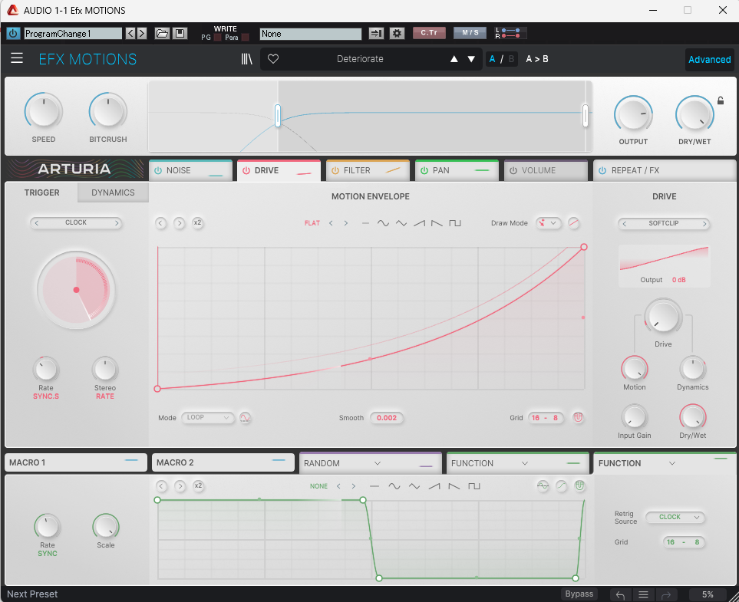This screenshot has height=602, width=739.
Task: Click the curve tool beside Draw Mode
Action: (x=573, y=223)
